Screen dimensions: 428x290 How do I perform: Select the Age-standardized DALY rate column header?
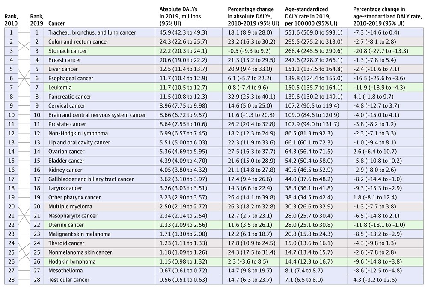point(311,16)
